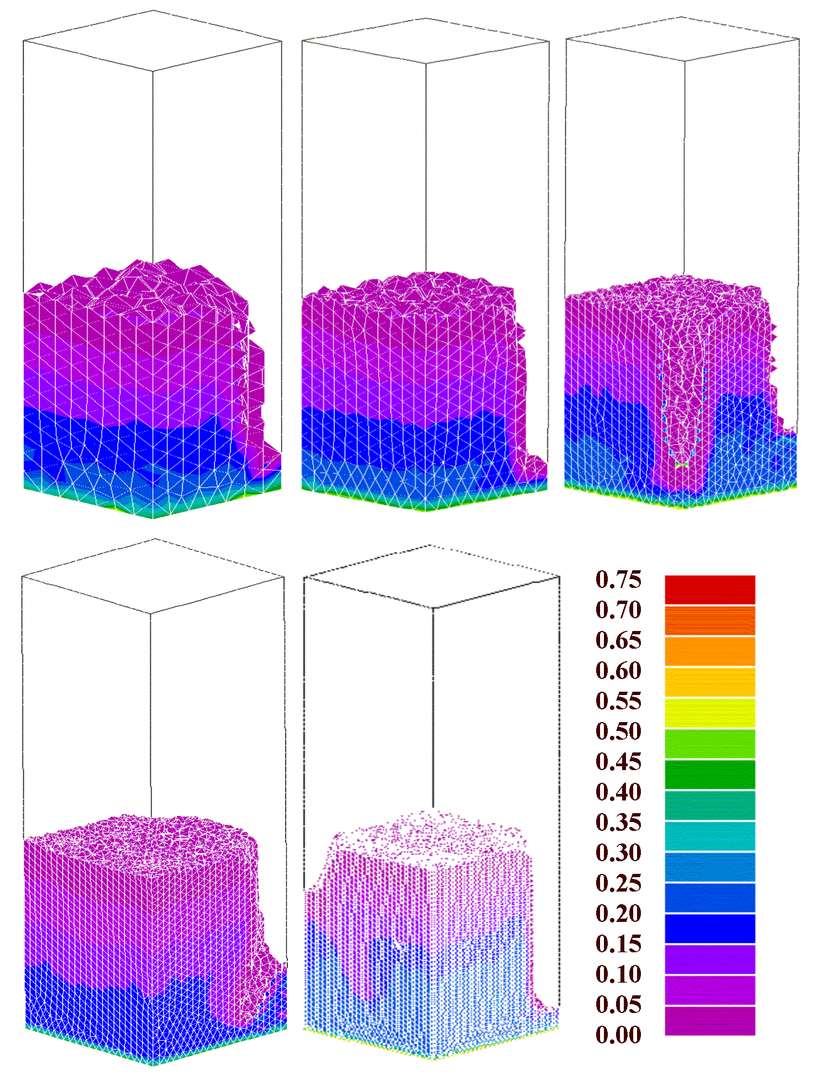817x1082 pixels.
Task: Click the 0.15 scale value
Action: 618,944
